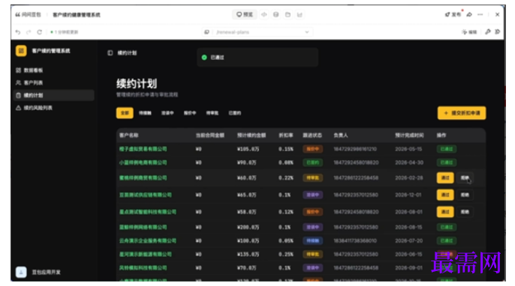Click status badge in the 0.22% row
Image resolution: width=515 pixels, height=286 pixels.
point(312,178)
